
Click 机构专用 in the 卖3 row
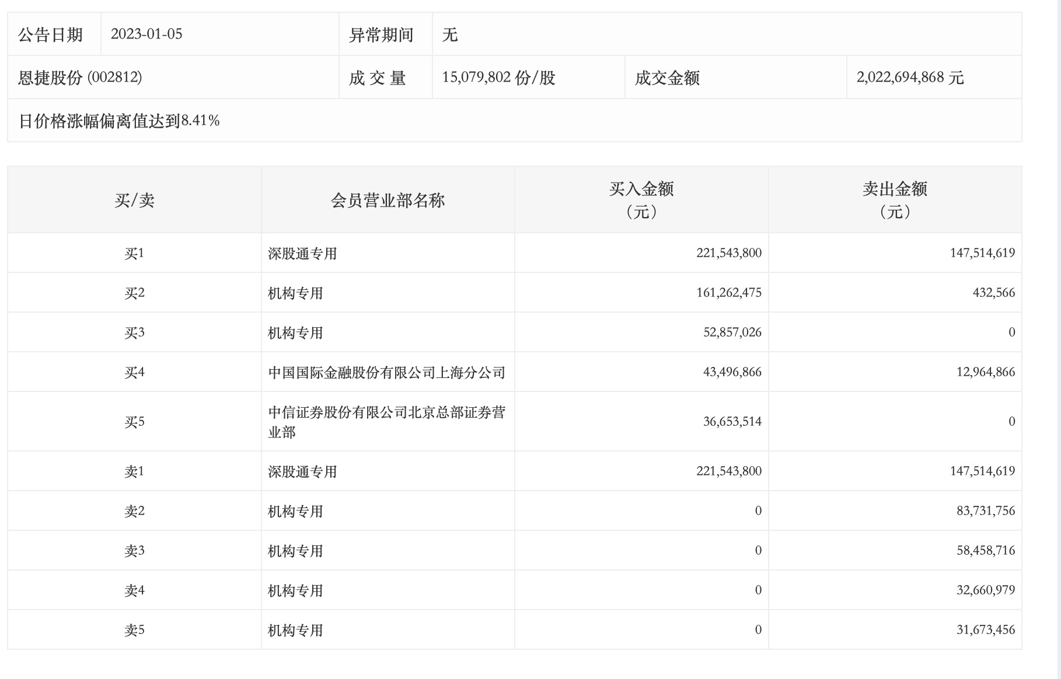[x=295, y=551]
